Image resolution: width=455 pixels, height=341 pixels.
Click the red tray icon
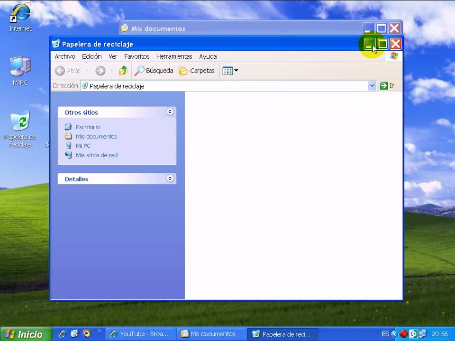(404, 334)
